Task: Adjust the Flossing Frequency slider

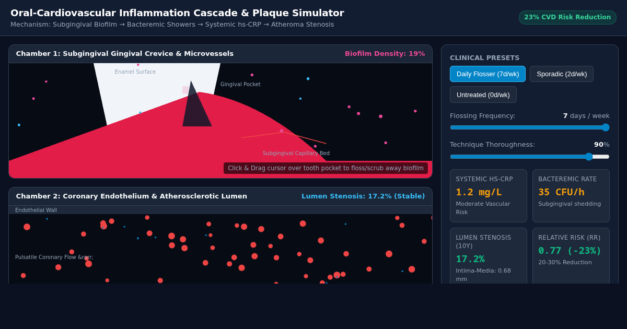Action: point(530,127)
